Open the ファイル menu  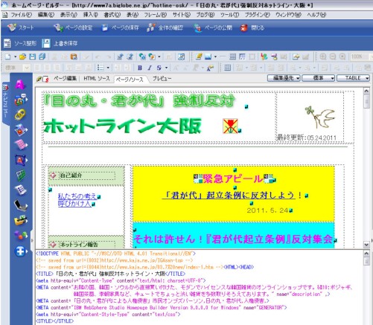pos(21,15)
